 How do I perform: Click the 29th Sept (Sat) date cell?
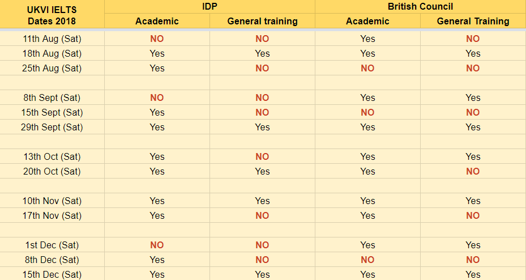click(52, 127)
